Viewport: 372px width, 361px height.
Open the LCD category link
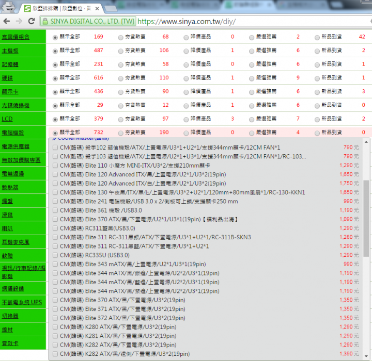pyautogui.click(x=7, y=119)
